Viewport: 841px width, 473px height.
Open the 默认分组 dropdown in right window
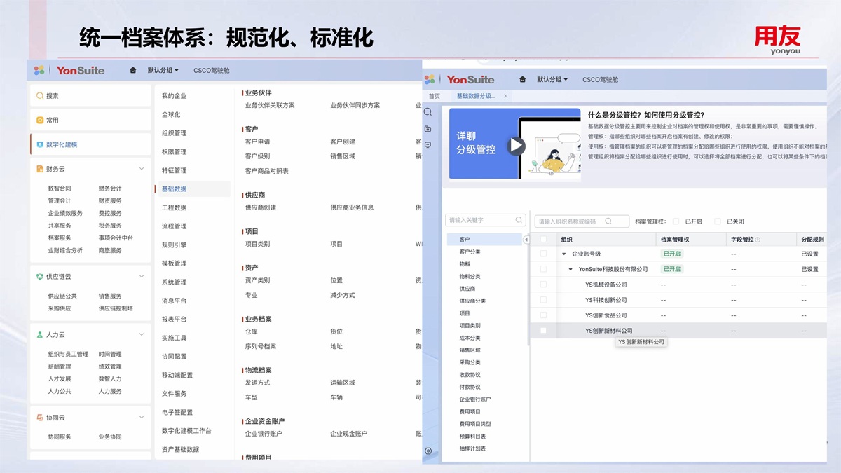click(x=552, y=79)
